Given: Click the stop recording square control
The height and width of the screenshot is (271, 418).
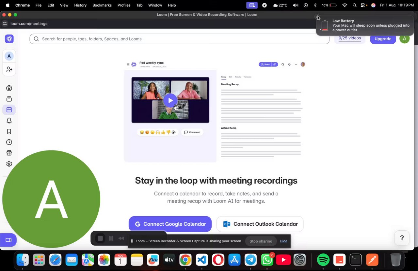Looking at the screenshot, I should [100, 238].
